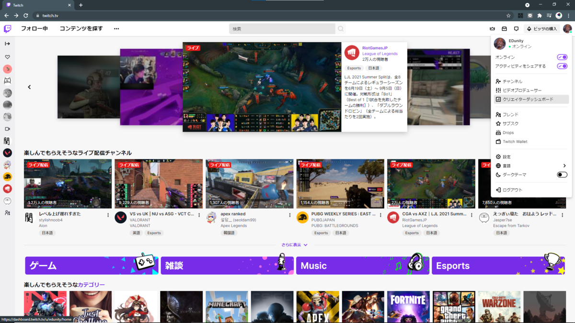
Task: Click カテゴリー link in section heading
Action: (91, 285)
